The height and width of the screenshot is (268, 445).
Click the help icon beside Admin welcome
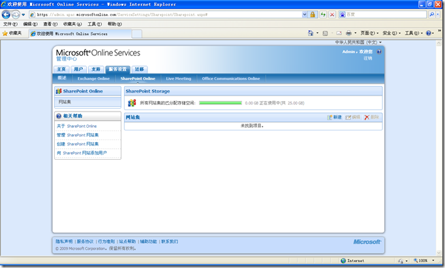click(379, 52)
